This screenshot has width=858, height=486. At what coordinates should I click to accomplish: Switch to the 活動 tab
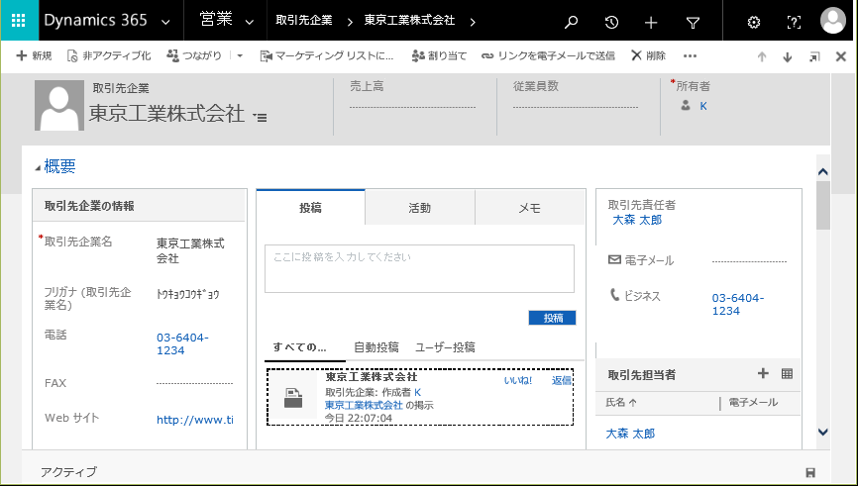420,208
